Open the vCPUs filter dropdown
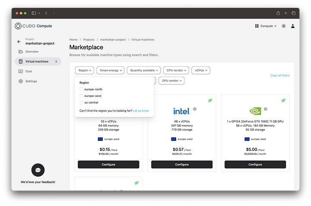The image size is (311, 206). [201, 70]
